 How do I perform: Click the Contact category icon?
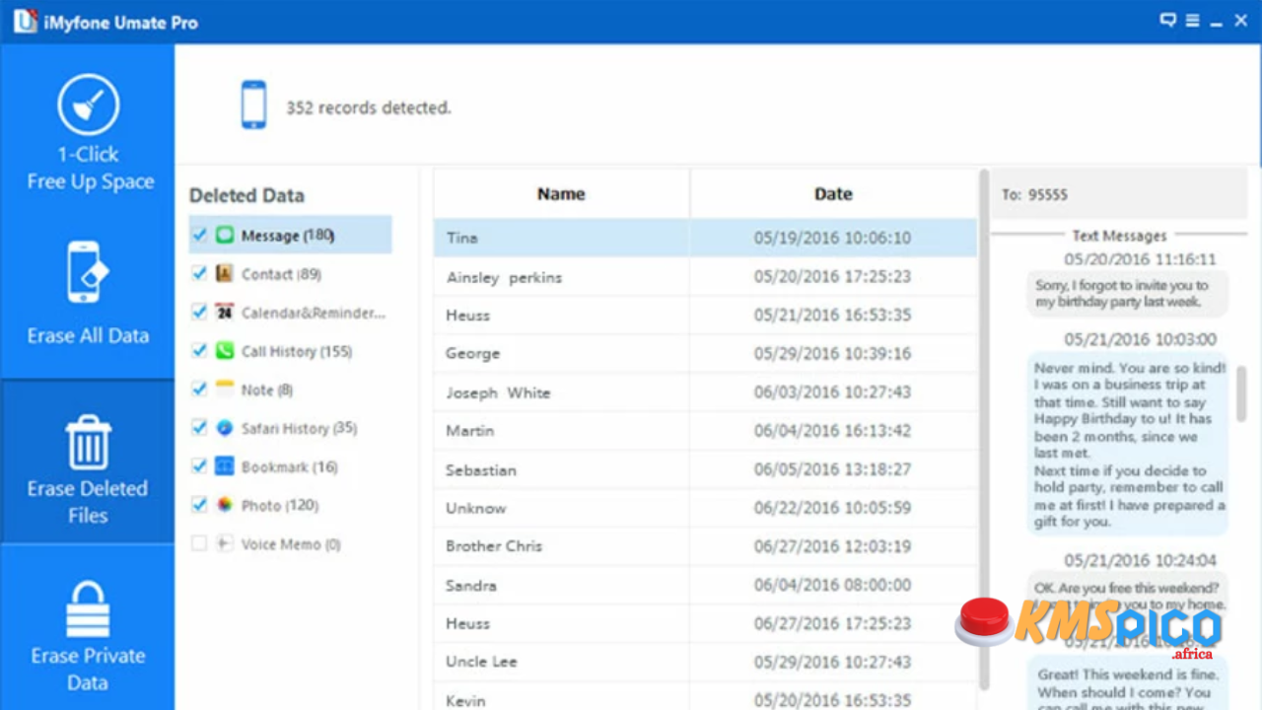pyautogui.click(x=225, y=274)
